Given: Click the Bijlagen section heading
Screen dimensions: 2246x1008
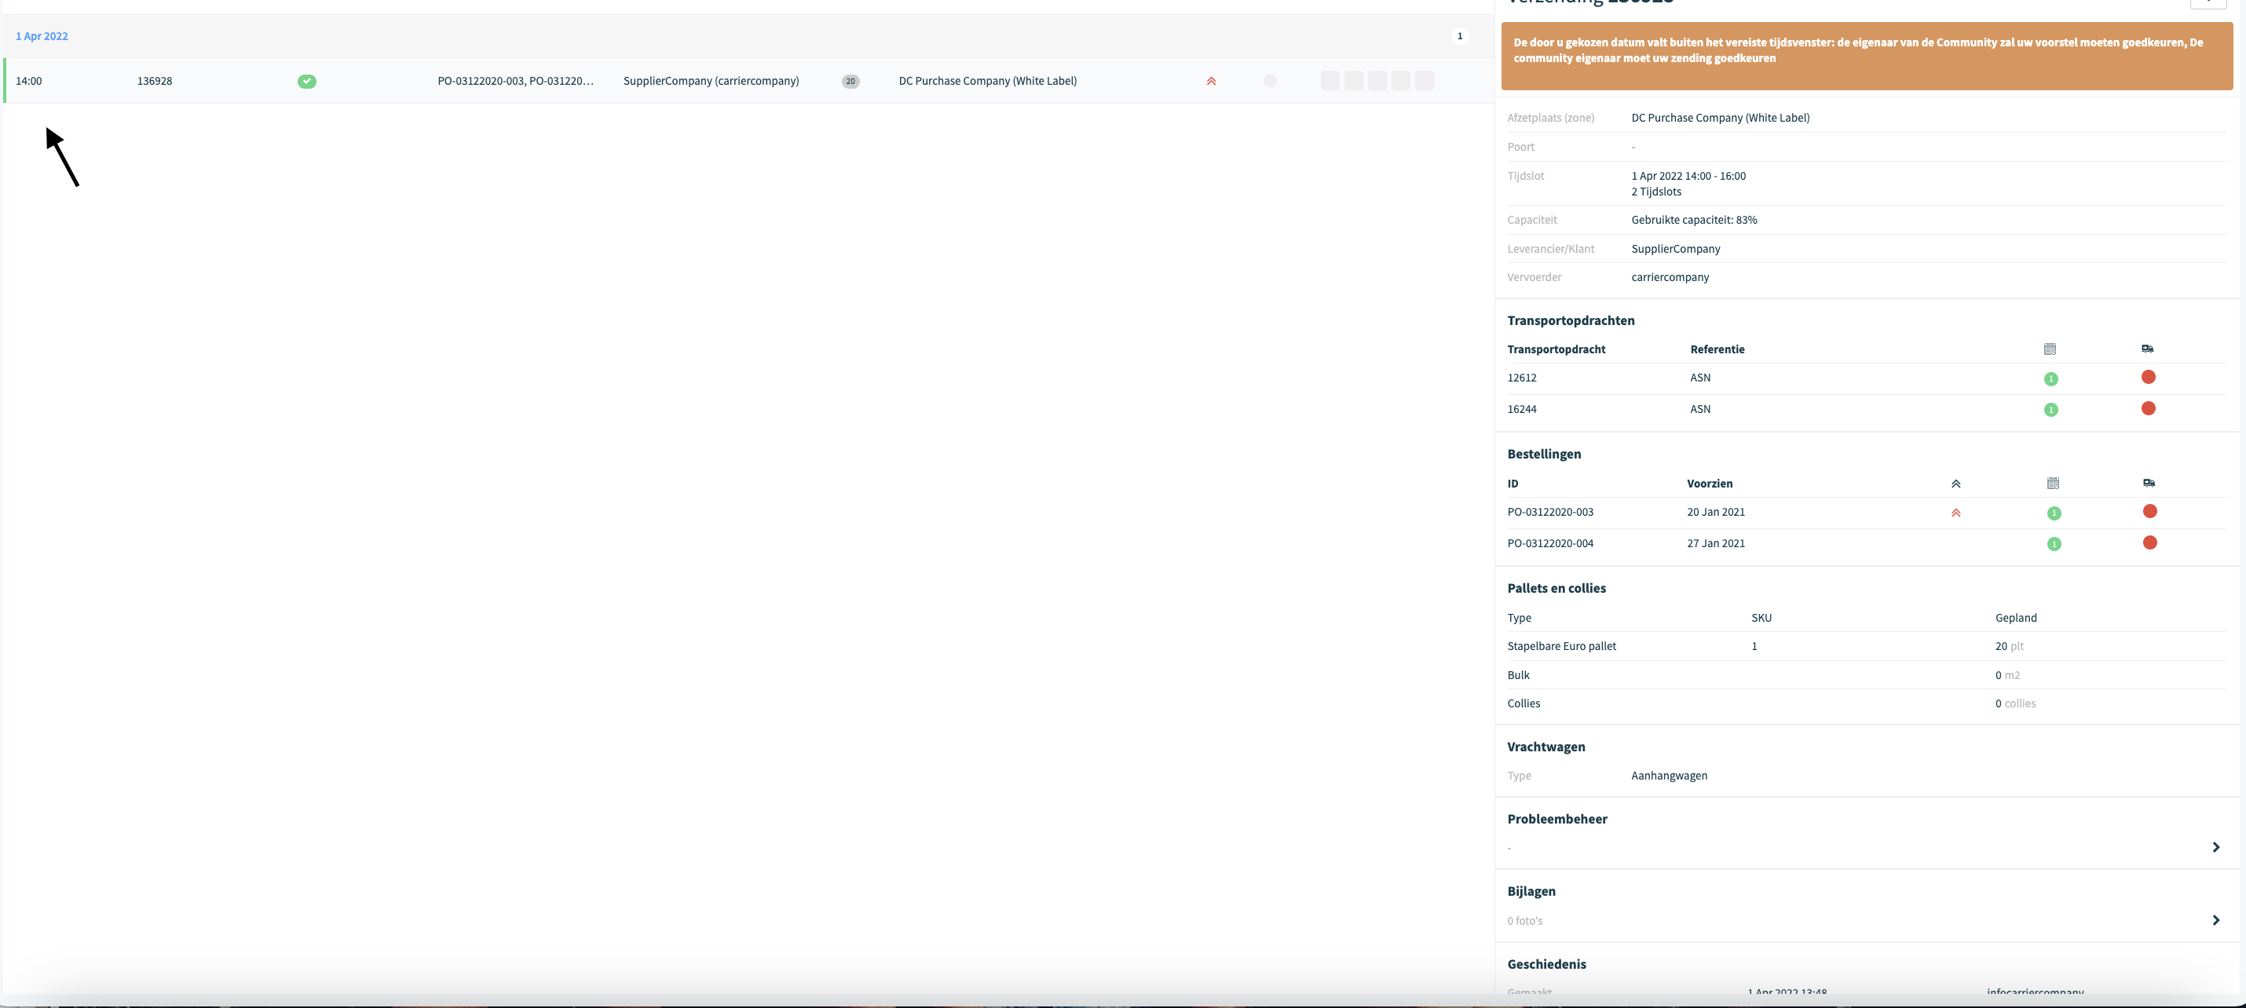Looking at the screenshot, I should tap(1531, 891).
